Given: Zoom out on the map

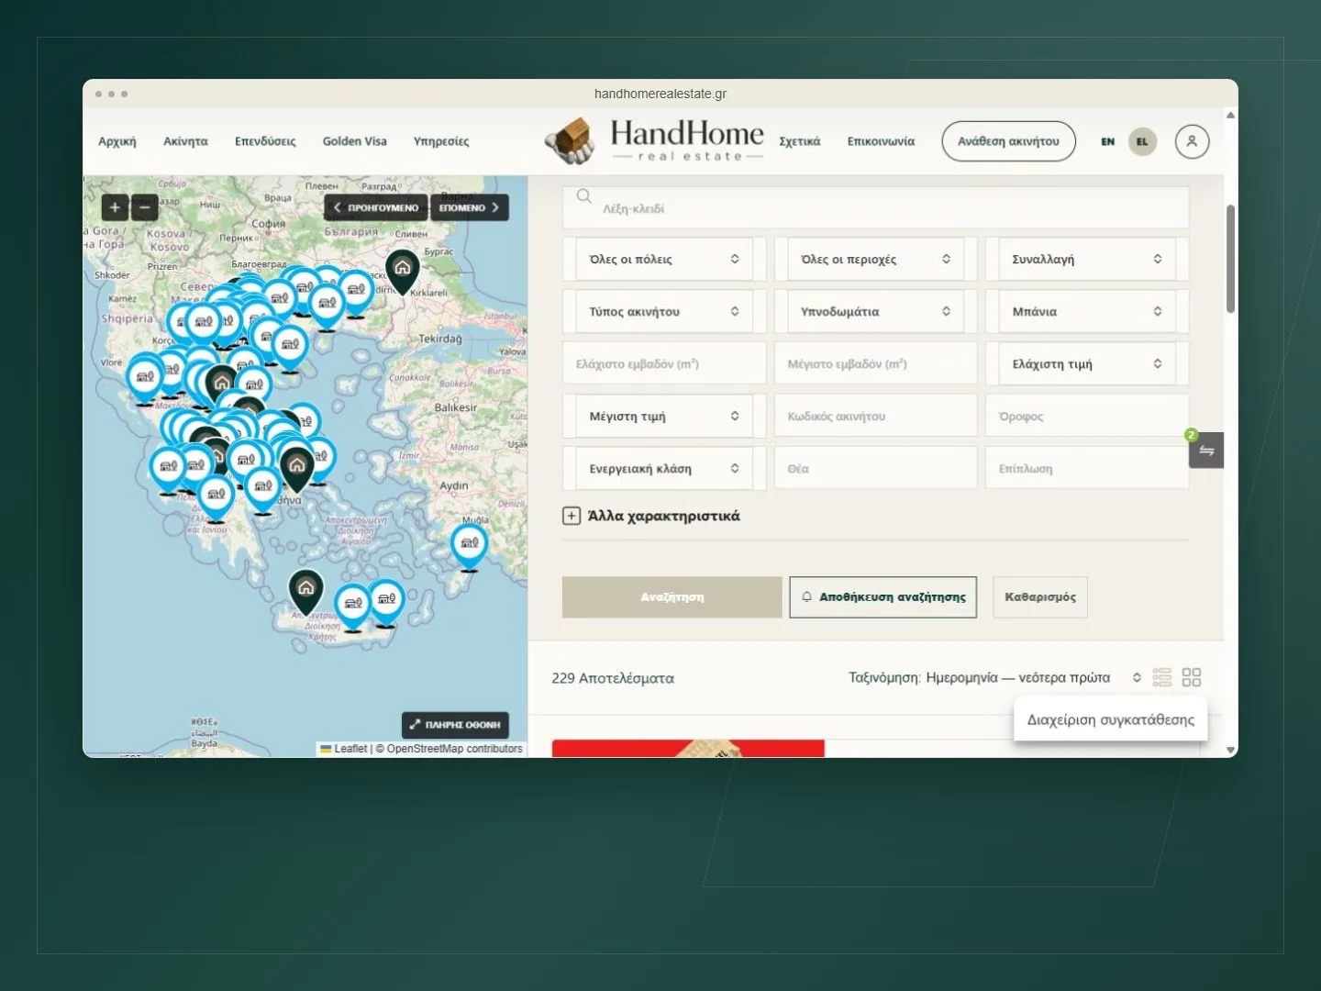Looking at the screenshot, I should pyautogui.click(x=144, y=207).
